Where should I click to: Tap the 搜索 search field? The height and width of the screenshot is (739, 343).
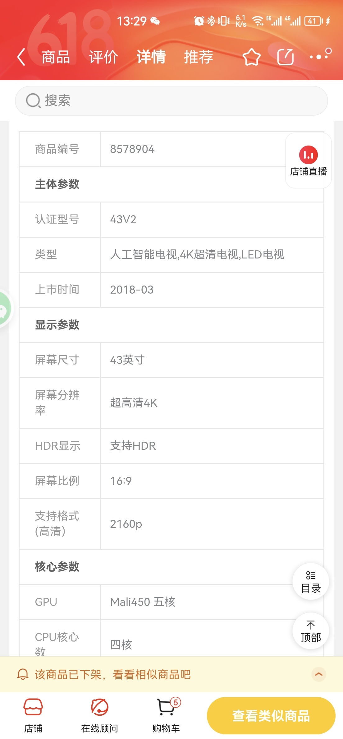[x=171, y=101]
